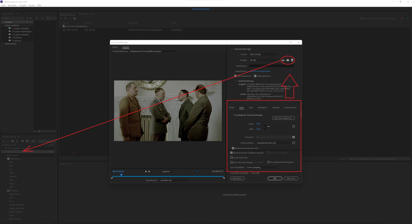Open the Zeit-Interpolation Frame-Sampling dropdown

click(x=263, y=167)
